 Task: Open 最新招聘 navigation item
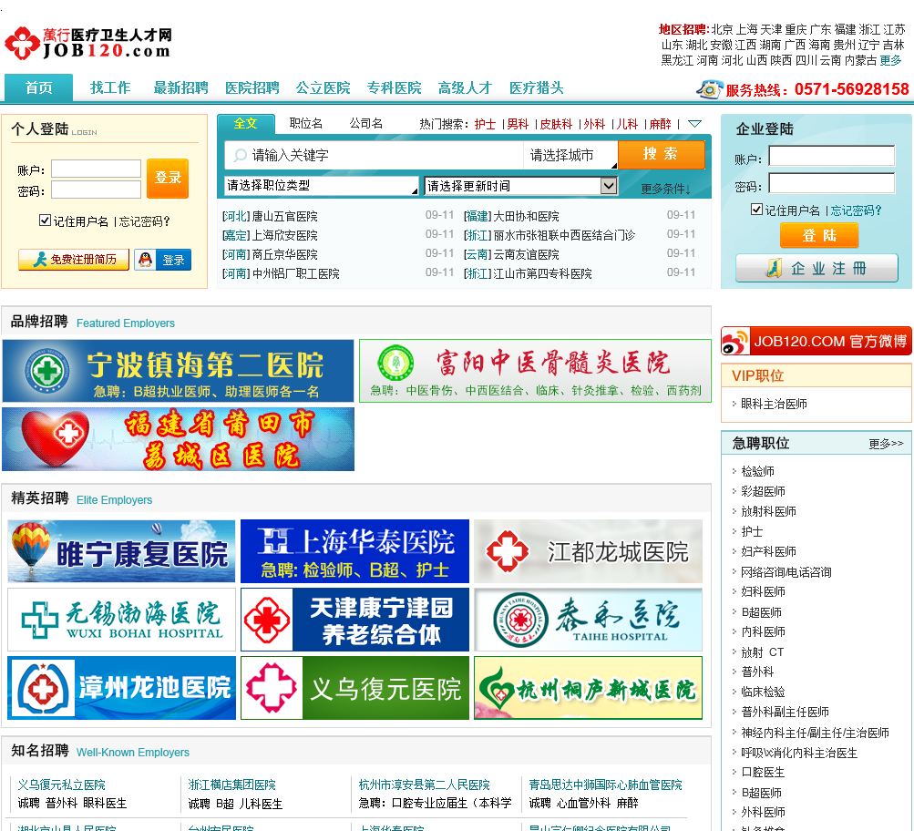(180, 88)
